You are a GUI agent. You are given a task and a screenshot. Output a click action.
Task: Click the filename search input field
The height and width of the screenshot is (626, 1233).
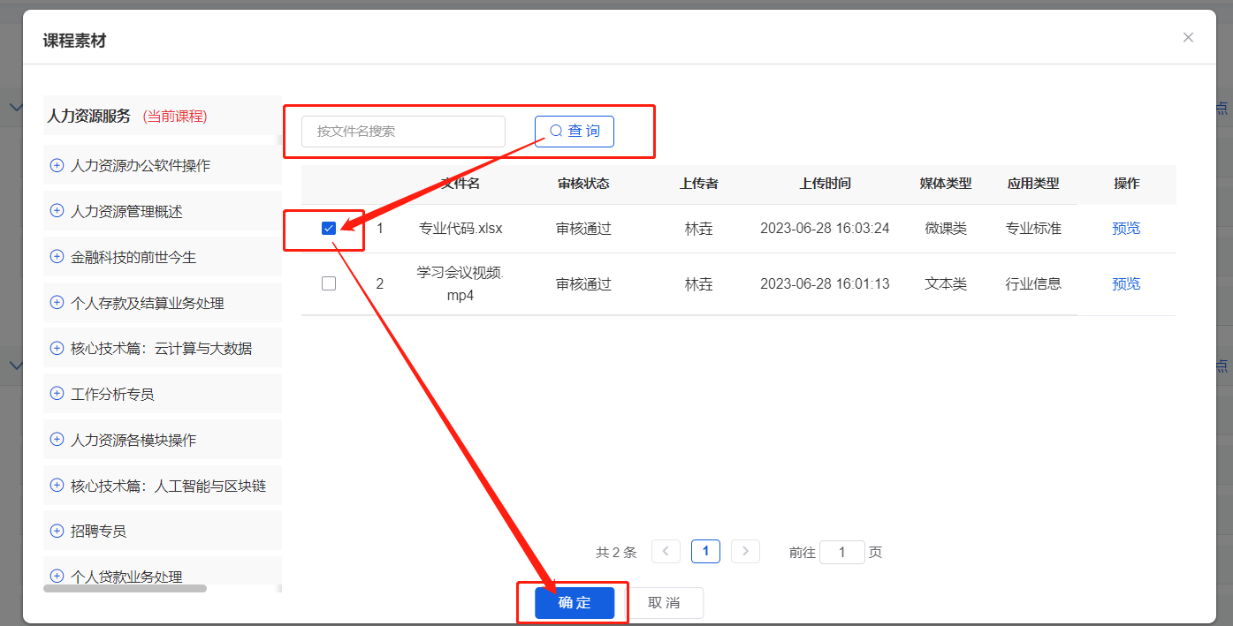(402, 131)
